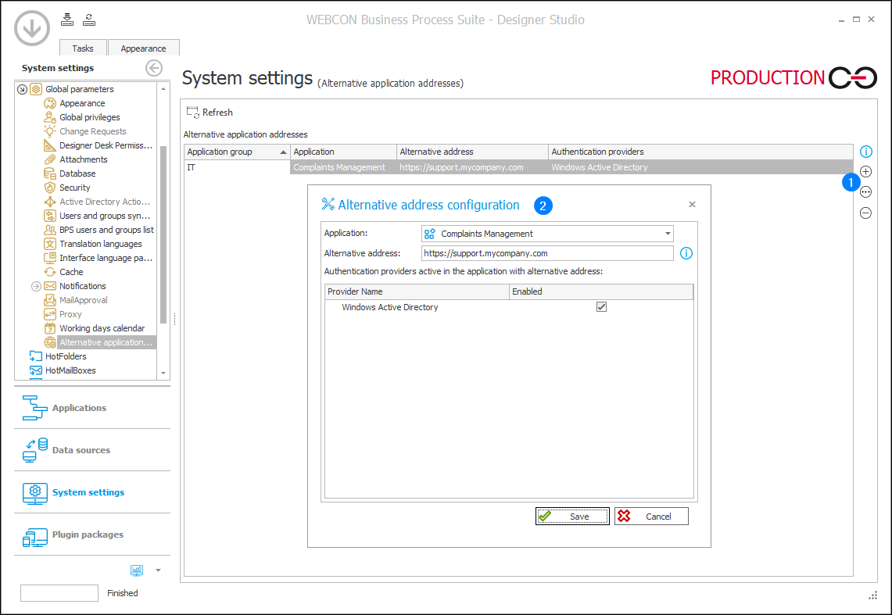
Task: Click the IT application group cell
Action: pyautogui.click(x=237, y=167)
